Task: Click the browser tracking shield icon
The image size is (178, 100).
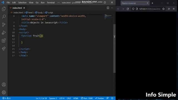Action: click(133, 9)
